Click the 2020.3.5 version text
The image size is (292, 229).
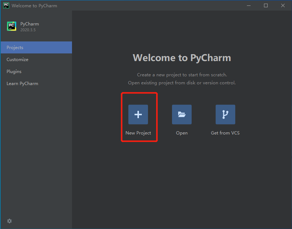(x=28, y=30)
